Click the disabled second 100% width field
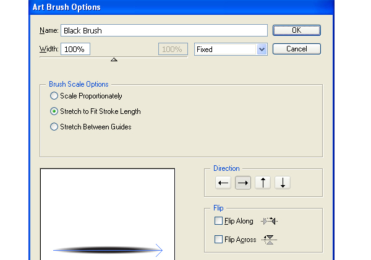The height and width of the screenshot is (260, 371). pos(173,49)
